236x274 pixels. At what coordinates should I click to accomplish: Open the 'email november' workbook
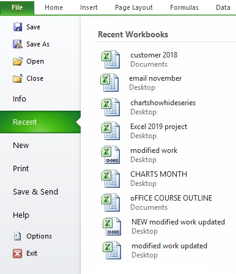[155, 78]
